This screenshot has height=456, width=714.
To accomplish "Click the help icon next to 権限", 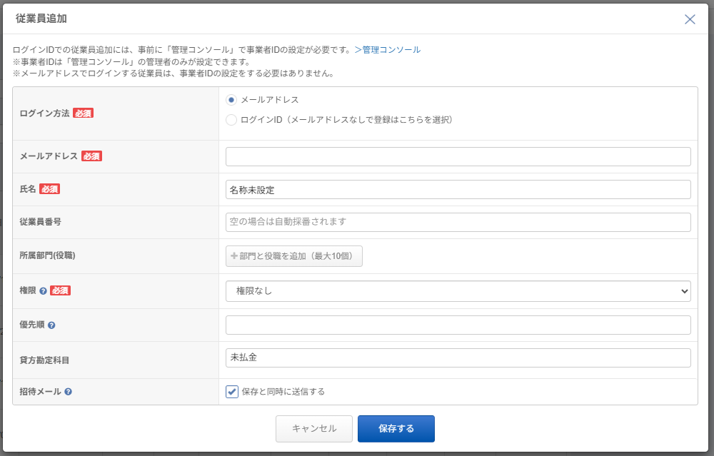I will tap(44, 291).
